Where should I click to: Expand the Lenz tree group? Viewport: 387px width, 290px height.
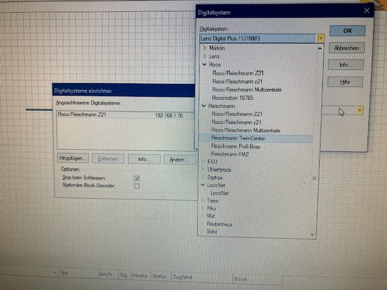[204, 56]
